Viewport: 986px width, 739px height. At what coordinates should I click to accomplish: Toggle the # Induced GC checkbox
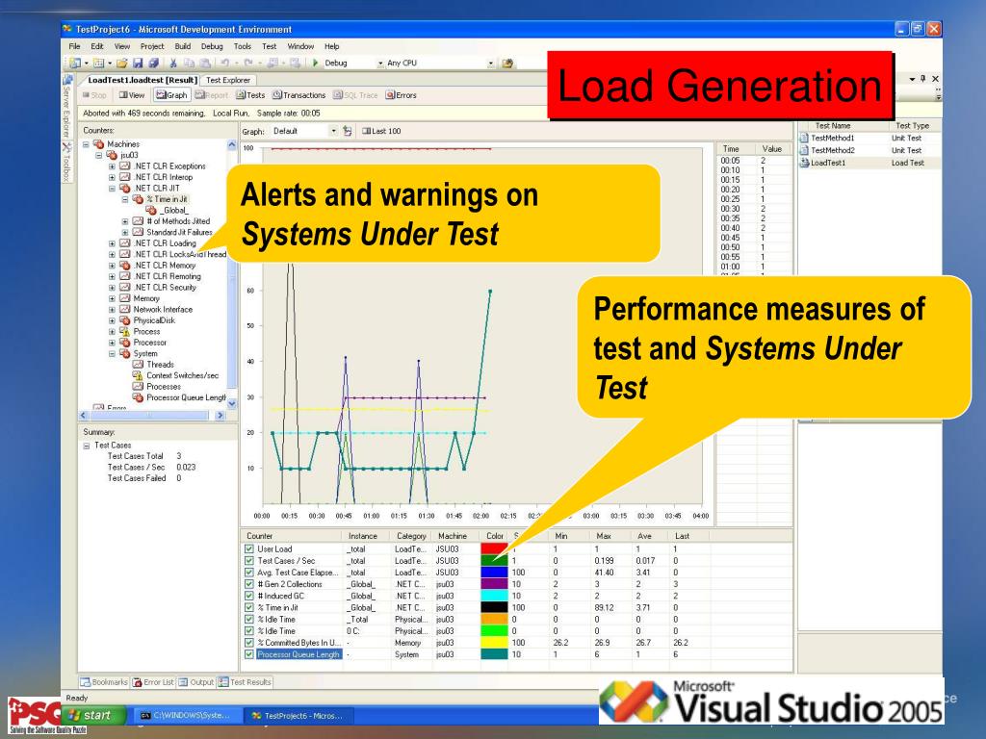click(249, 596)
